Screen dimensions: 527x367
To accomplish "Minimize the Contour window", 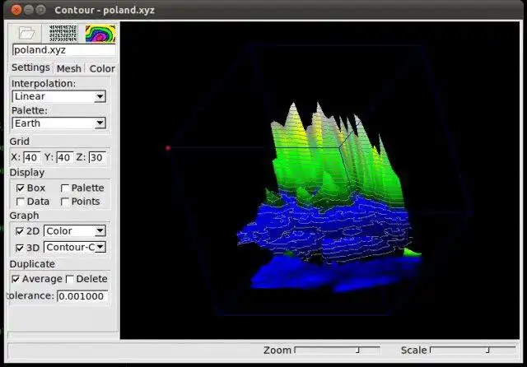I will coord(29,10).
